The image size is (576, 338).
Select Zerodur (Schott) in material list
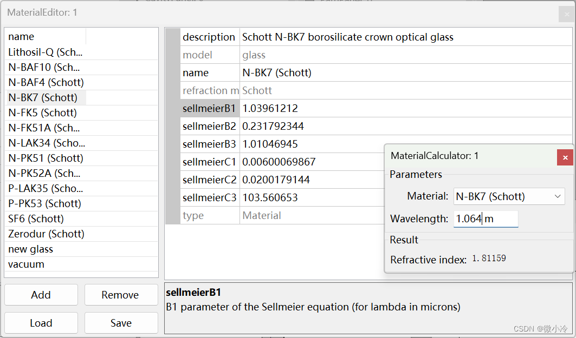tap(46, 234)
